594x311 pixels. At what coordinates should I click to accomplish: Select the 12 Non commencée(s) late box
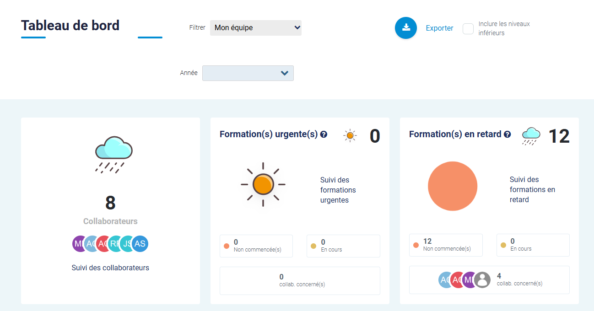point(445,245)
